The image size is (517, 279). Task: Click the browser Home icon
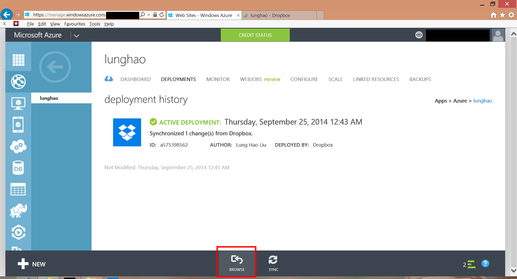[x=494, y=15]
